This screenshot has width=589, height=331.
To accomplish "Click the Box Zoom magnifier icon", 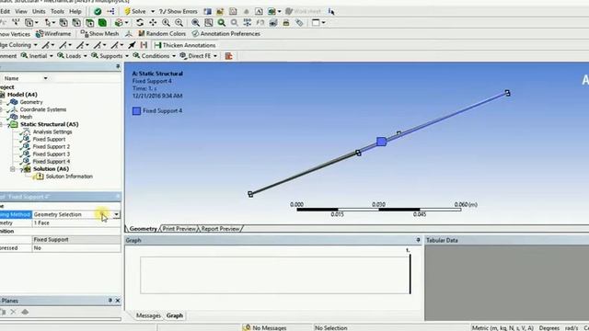I will point(209,23).
